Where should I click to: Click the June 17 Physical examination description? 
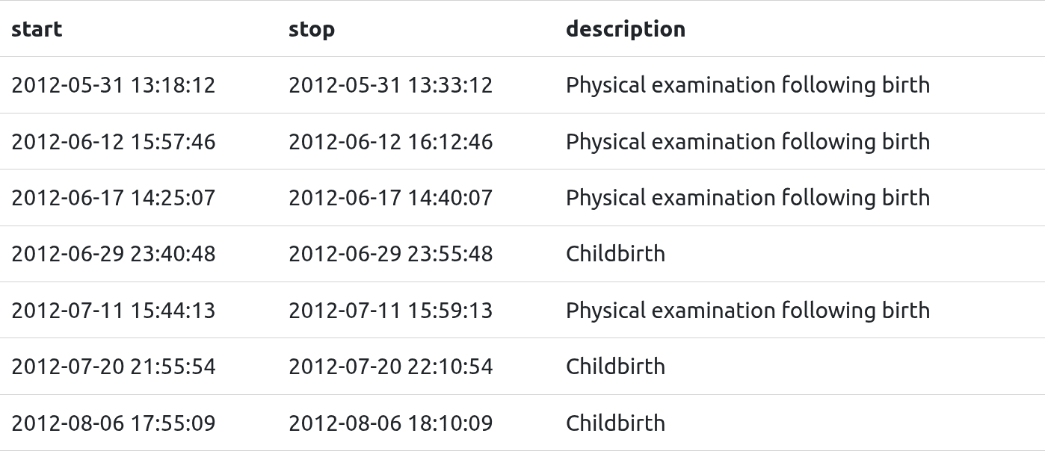click(747, 198)
